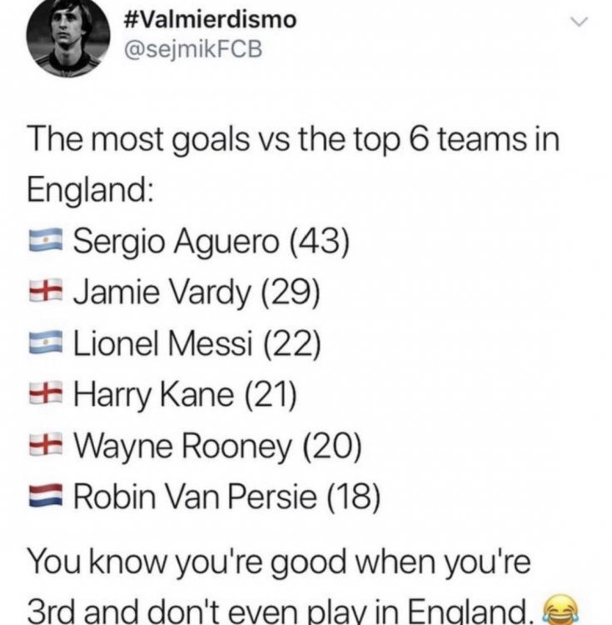
Task: Select the "Jamie Vardy (29)" line
Action: point(197,292)
